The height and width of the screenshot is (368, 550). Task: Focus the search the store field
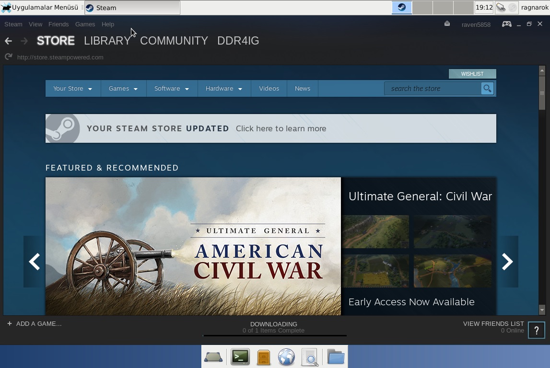[x=433, y=89]
